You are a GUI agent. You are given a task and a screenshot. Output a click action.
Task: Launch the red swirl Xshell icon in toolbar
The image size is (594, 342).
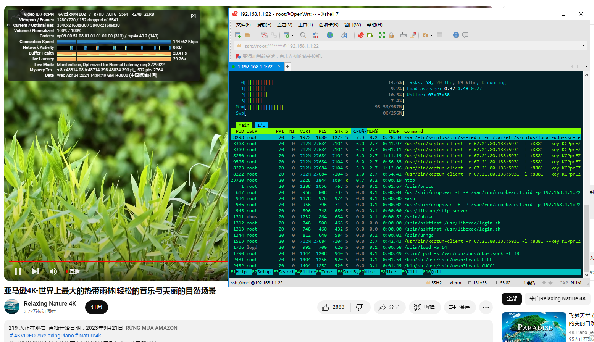[361, 35]
